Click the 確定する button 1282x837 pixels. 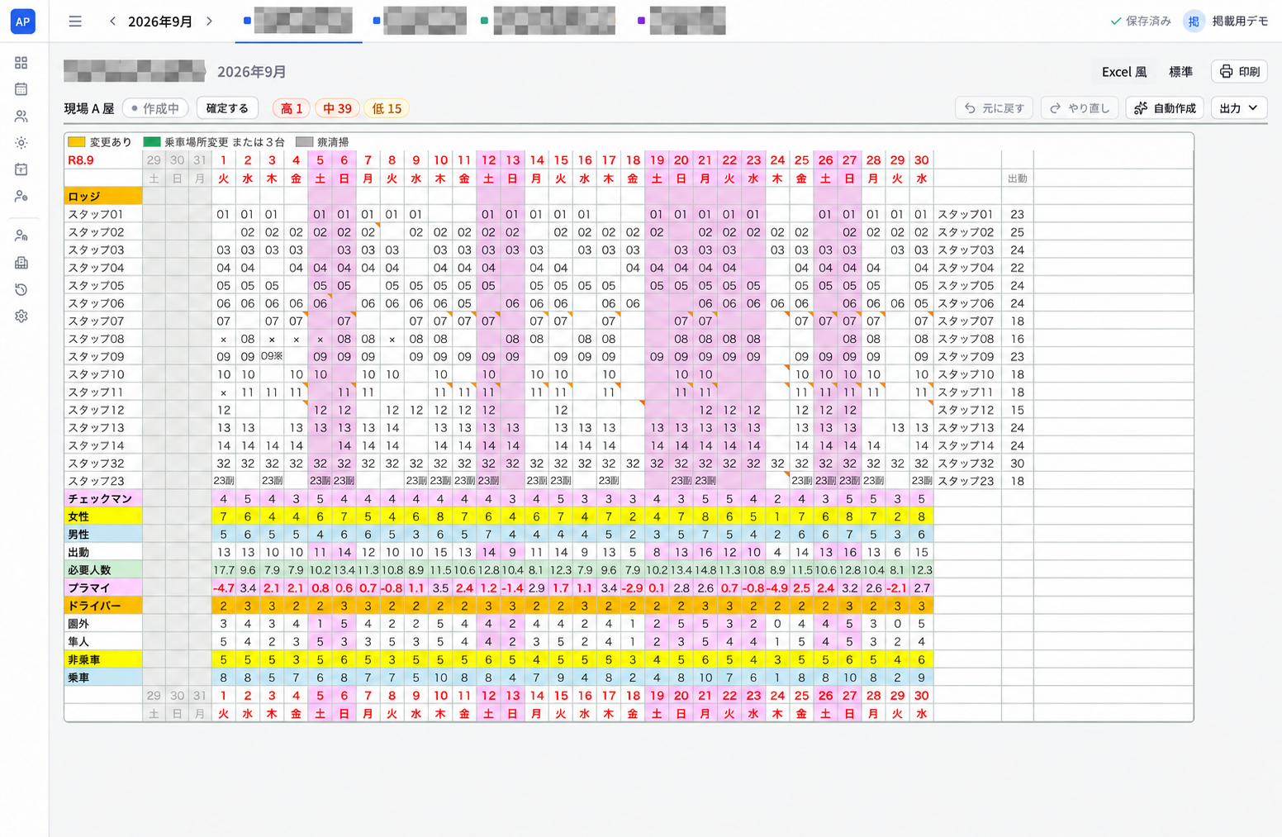227,108
